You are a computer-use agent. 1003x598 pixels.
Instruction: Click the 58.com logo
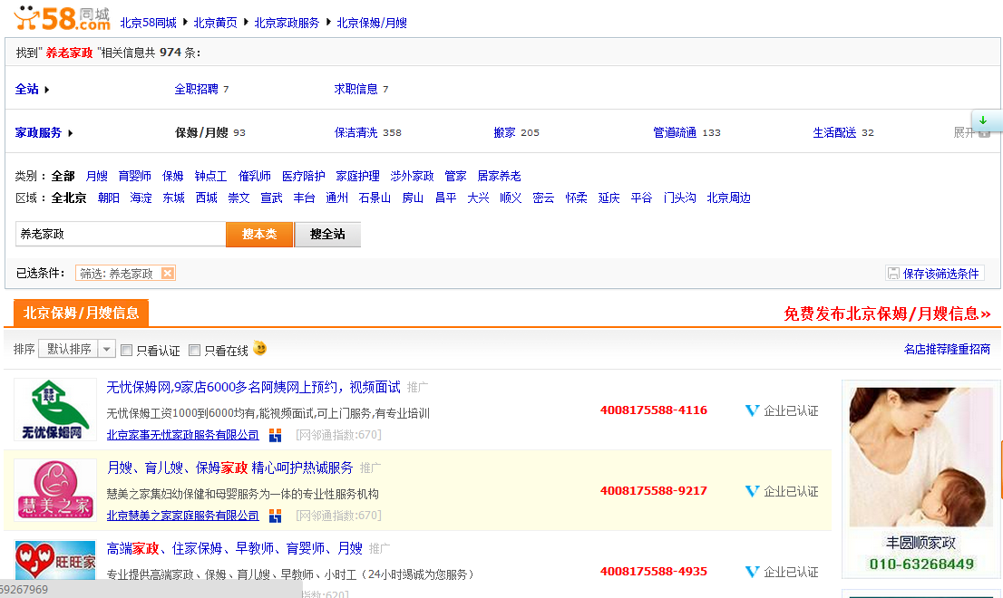[x=62, y=18]
